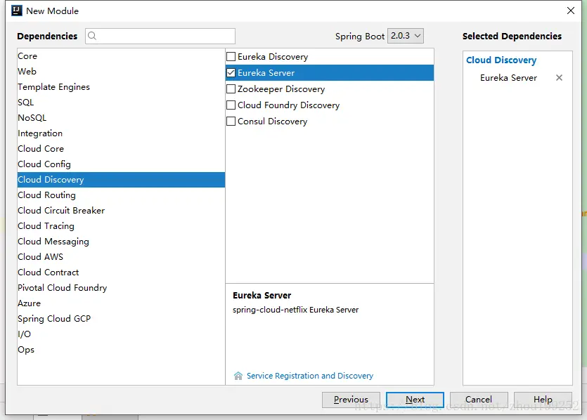
Task: Open the Spring Cloud GCP category
Action: [x=121, y=319]
